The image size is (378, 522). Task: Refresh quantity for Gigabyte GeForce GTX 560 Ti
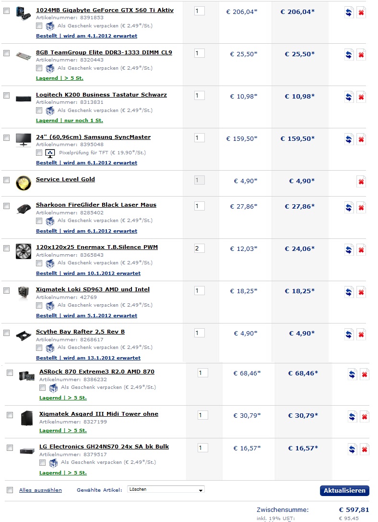tap(348, 12)
